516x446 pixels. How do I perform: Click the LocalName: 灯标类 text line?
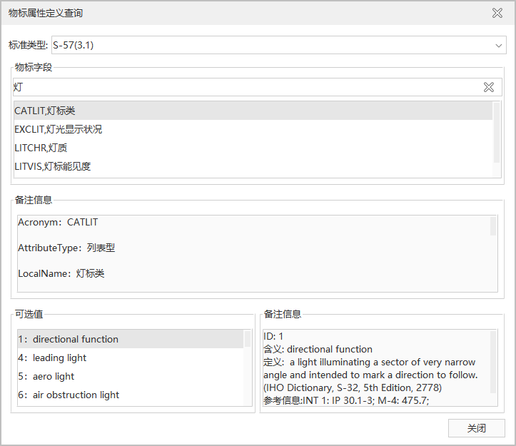[x=61, y=273]
